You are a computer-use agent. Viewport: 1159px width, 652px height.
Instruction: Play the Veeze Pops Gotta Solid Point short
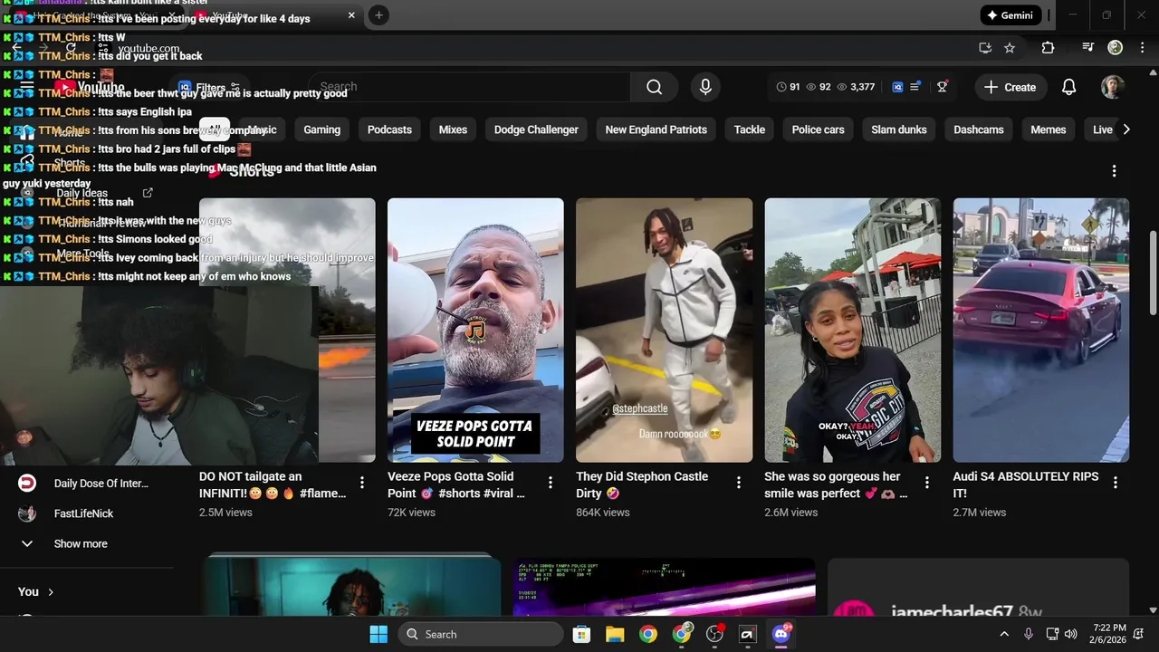point(475,331)
